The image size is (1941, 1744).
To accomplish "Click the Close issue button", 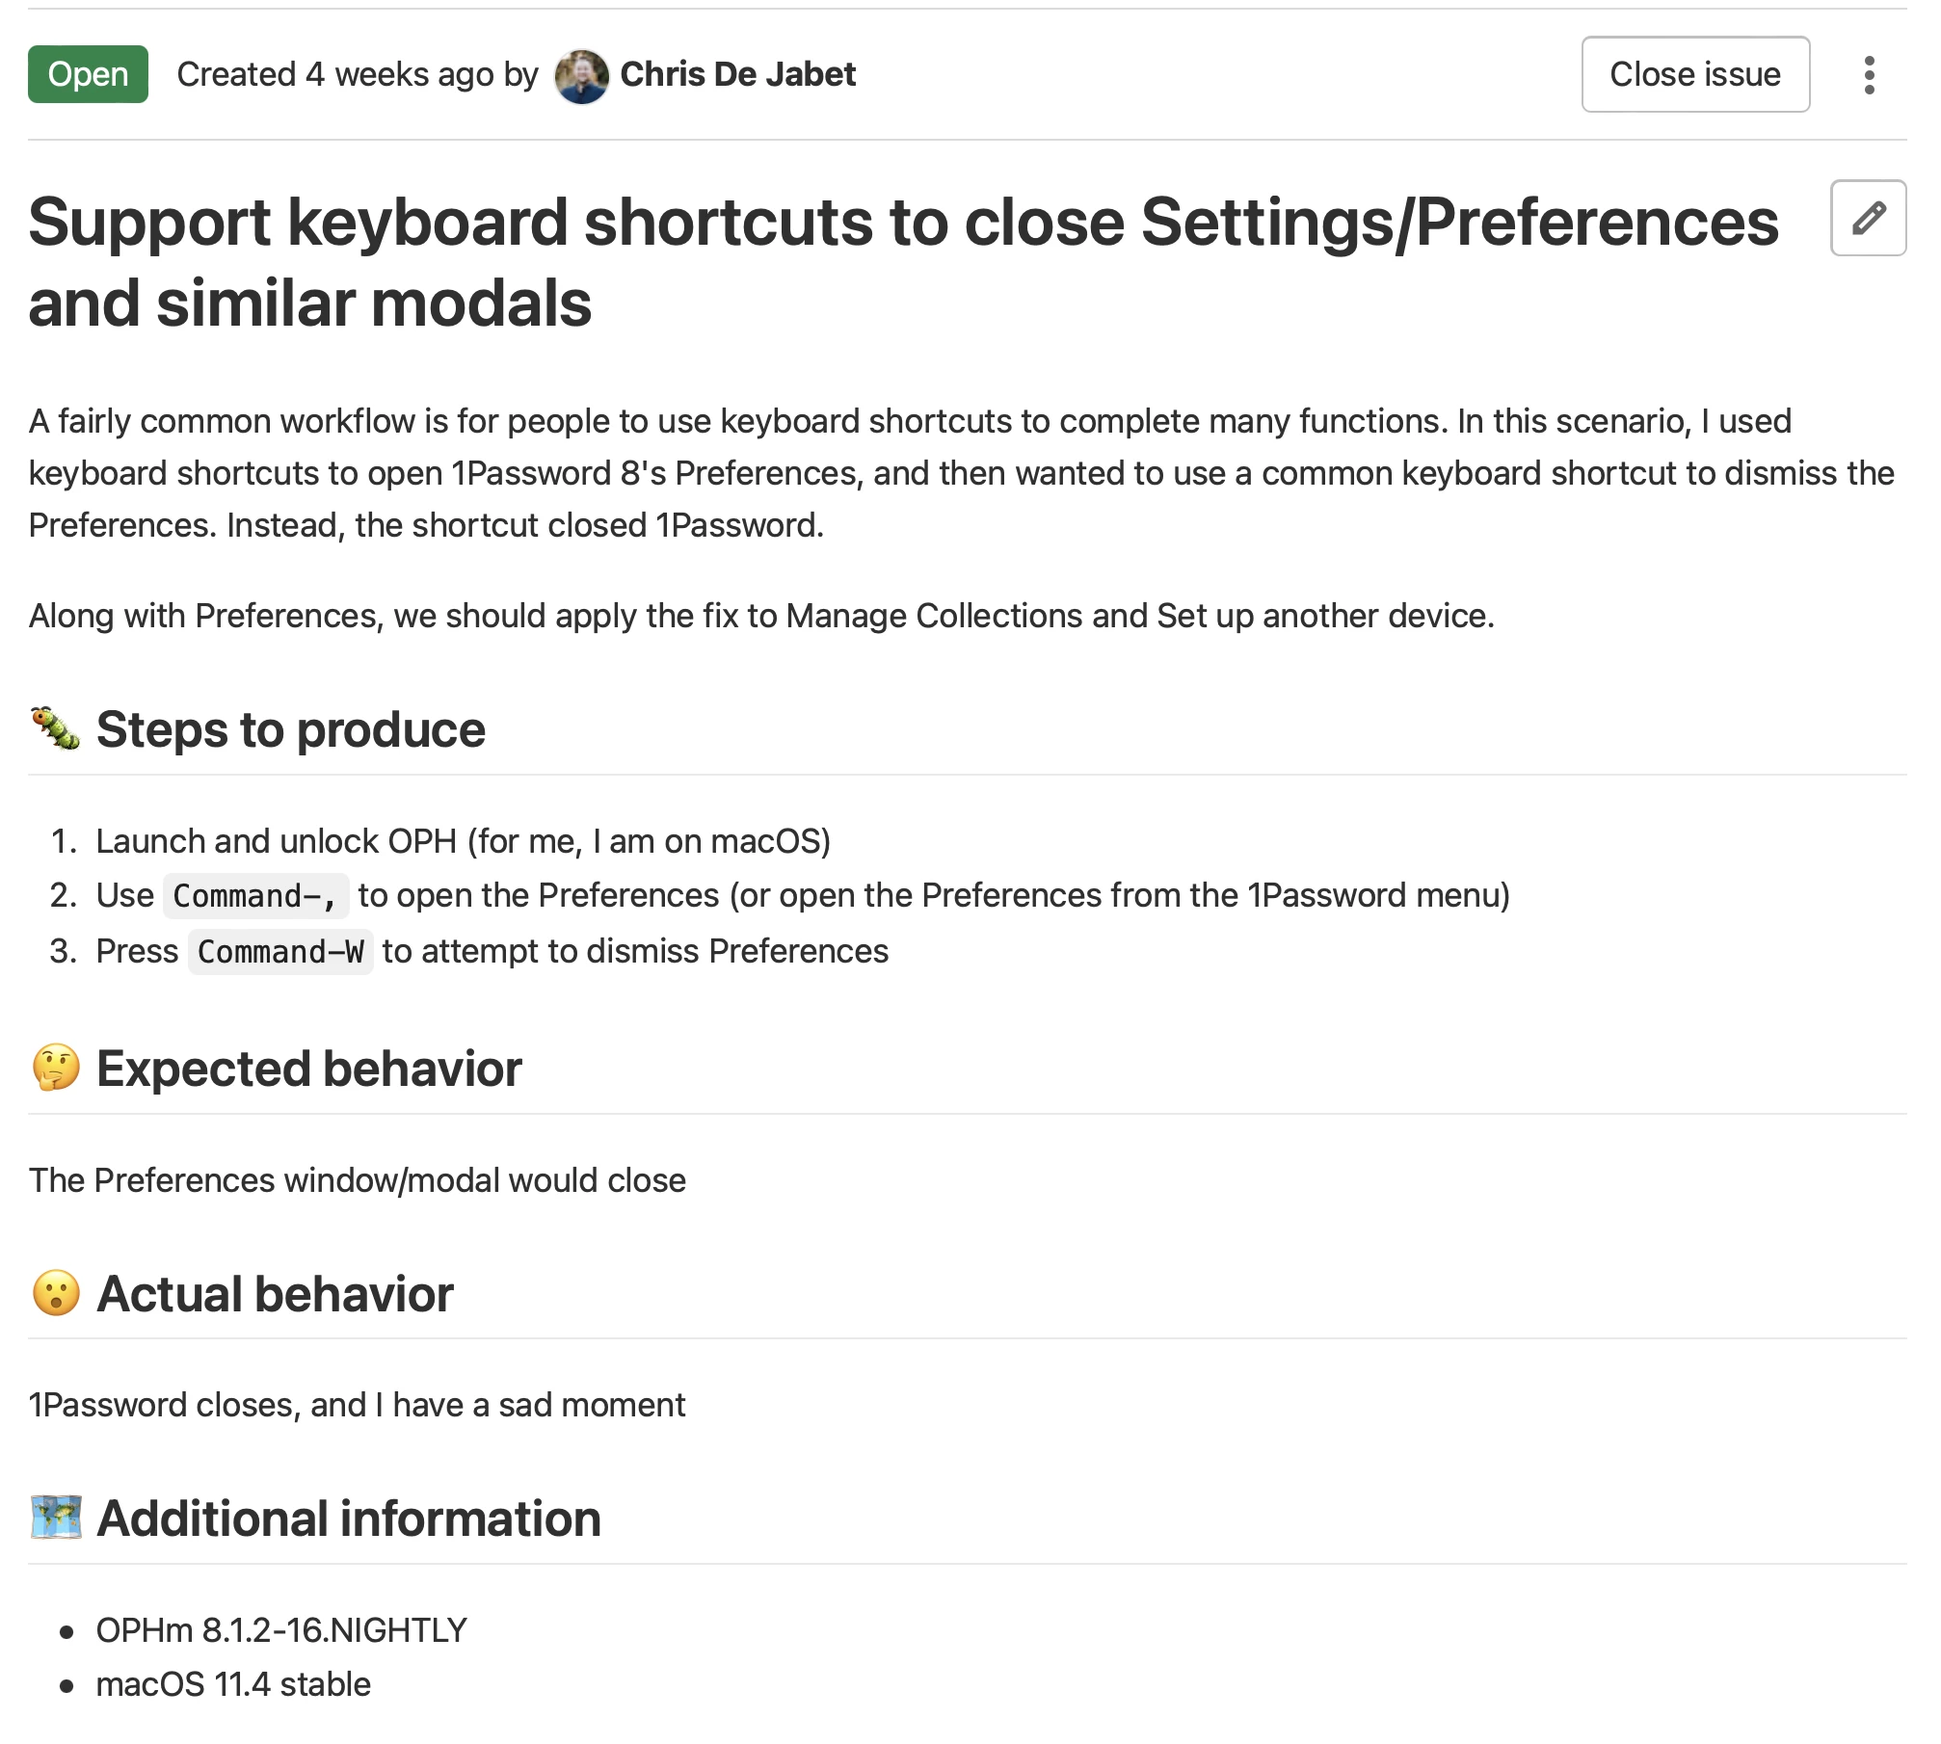I will point(1695,74).
